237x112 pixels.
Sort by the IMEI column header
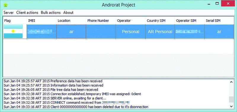(x=41, y=20)
